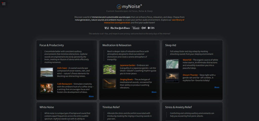Follow the Waterfall link
259x121 pixels.
click(x=187, y=60)
